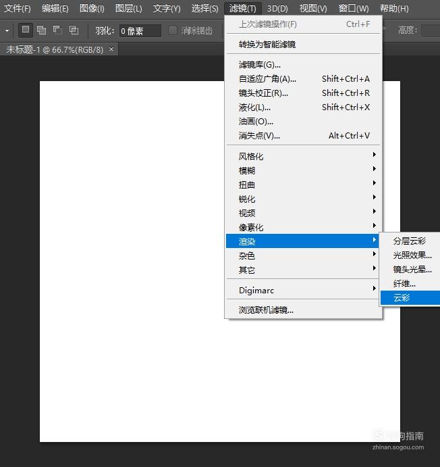Apply the highlighted 云彩 clouds filter

tap(410, 297)
